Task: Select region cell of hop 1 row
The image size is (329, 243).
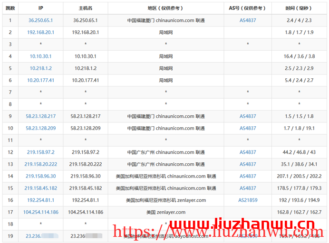Action: click(x=166, y=20)
